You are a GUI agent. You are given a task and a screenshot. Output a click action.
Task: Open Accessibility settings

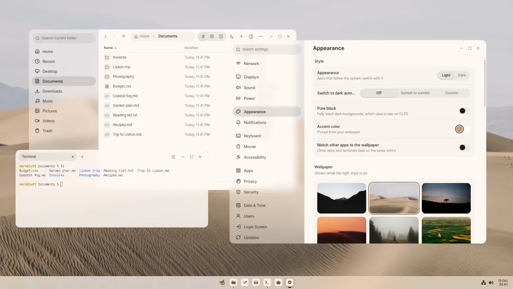[x=266, y=157]
